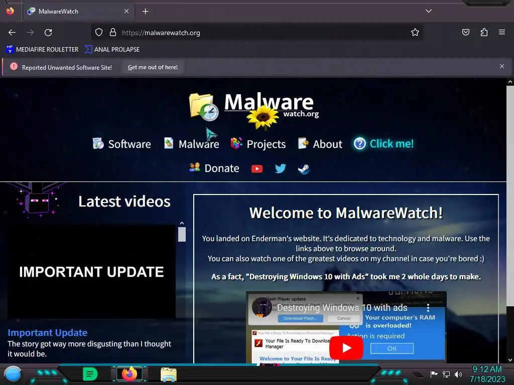
Task: Open the network tray icon
Action: (446, 374)
